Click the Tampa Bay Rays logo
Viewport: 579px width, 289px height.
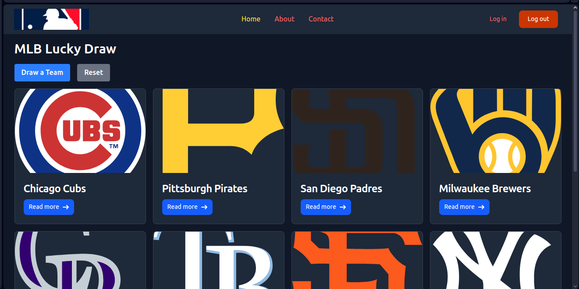point(218,261)
